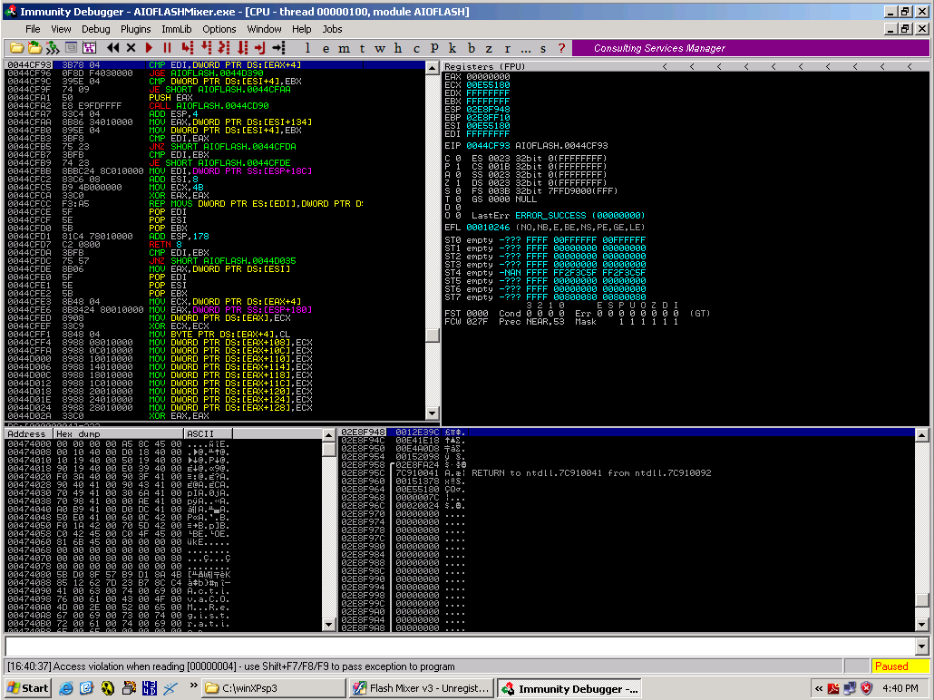Open the Plugins menu
The image size is (934, 700).
point(135,29)
